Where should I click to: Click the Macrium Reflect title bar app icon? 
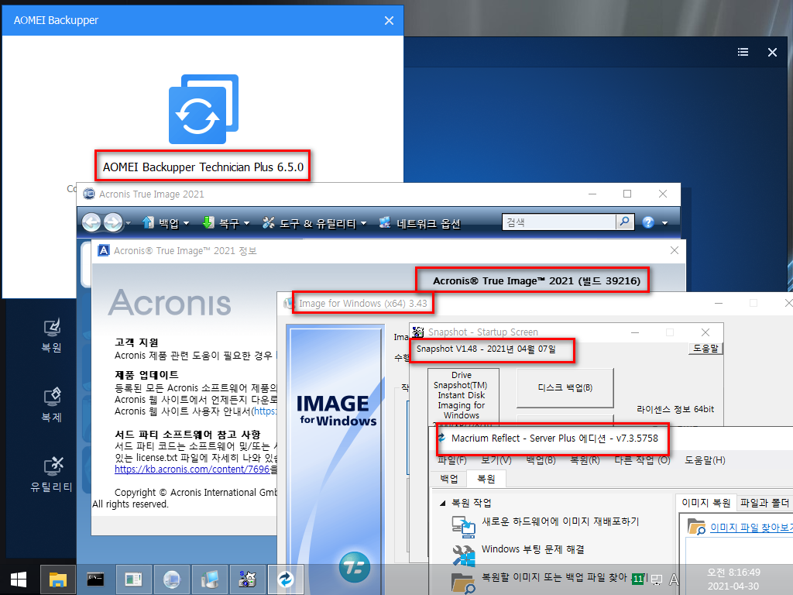point(441,439)
